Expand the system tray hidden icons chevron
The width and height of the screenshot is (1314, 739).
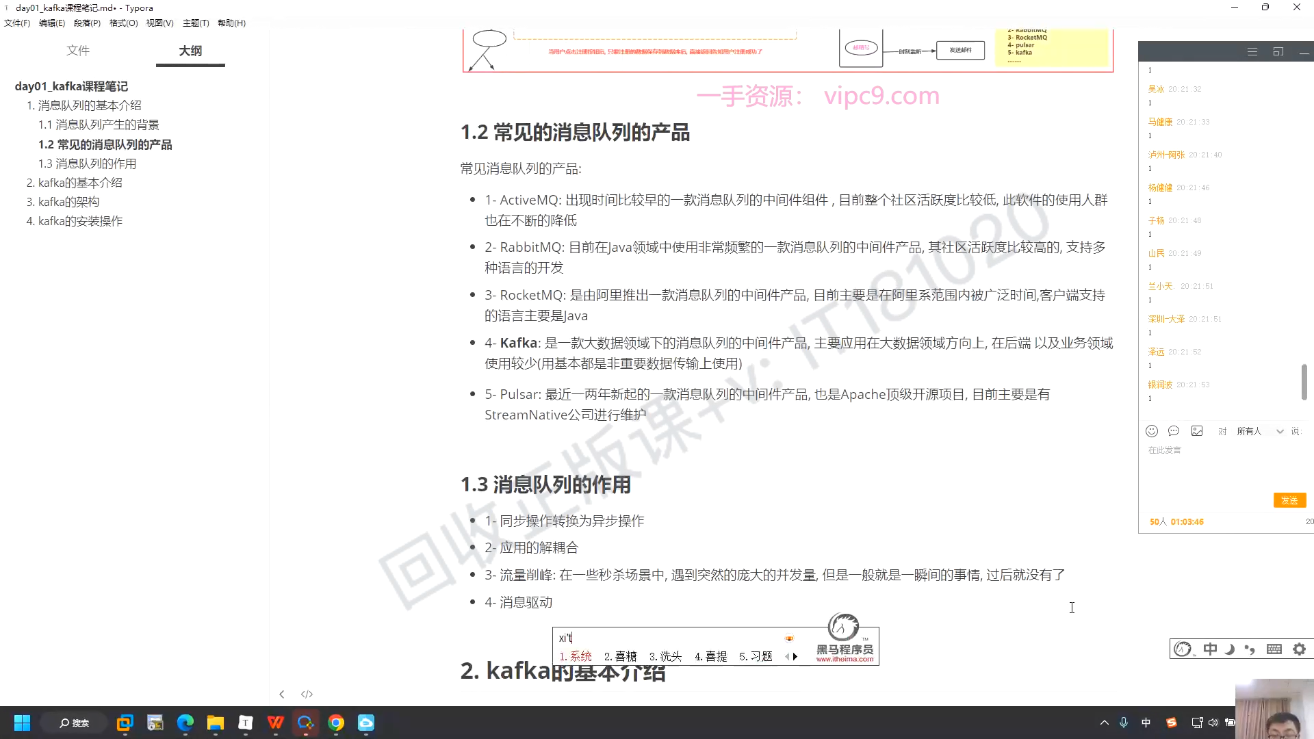pos(1104,723)
